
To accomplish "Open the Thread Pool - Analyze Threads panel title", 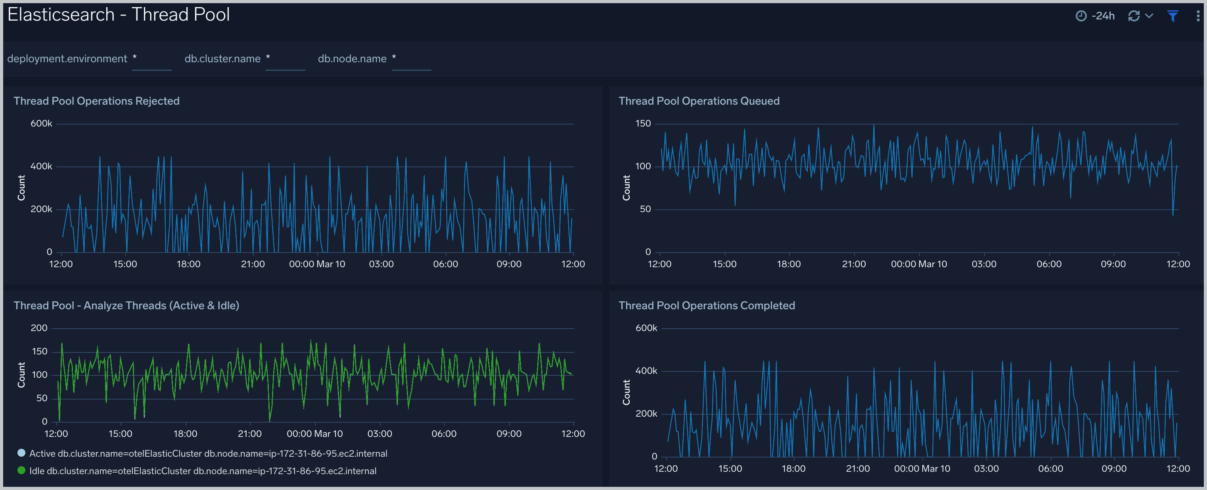I will [x=126, y=305].
